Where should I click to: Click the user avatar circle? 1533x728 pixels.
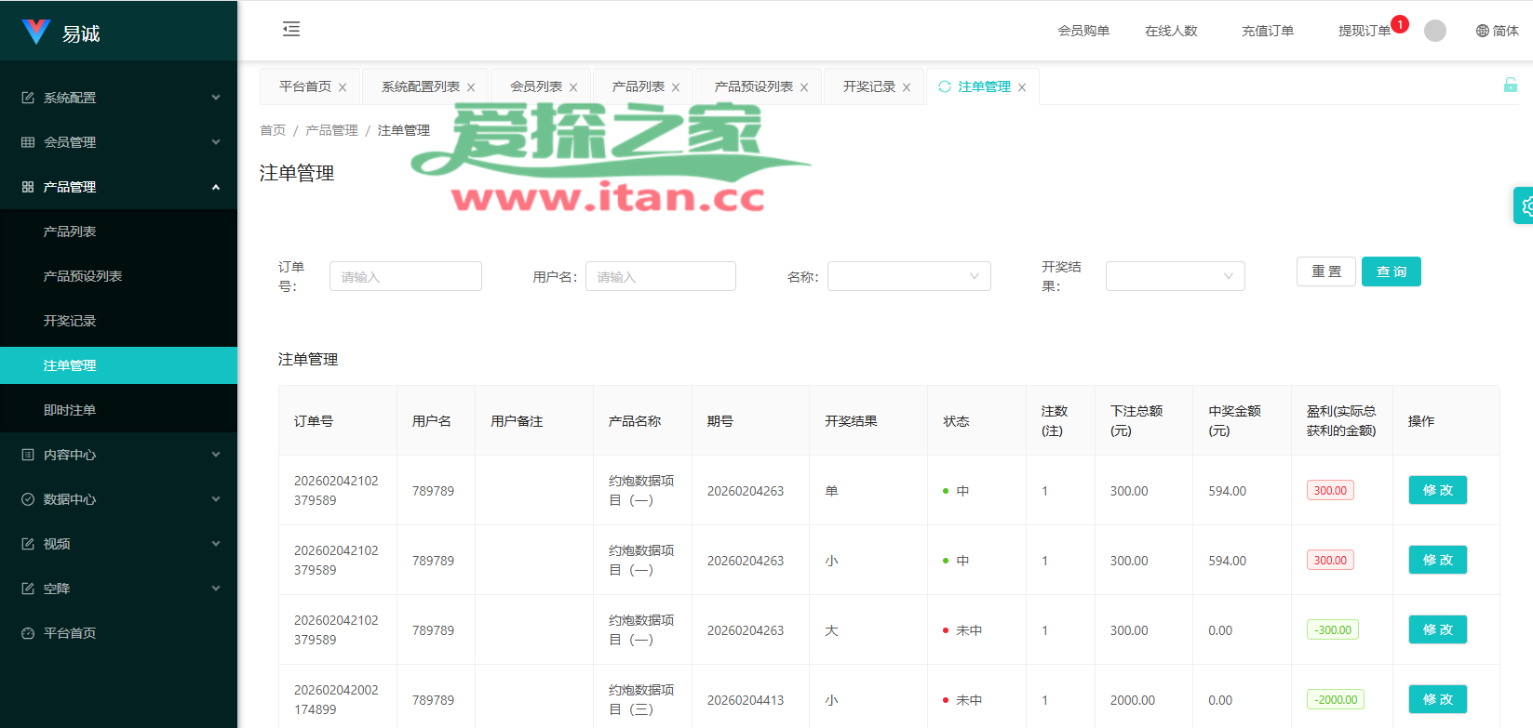(1434, 31)
